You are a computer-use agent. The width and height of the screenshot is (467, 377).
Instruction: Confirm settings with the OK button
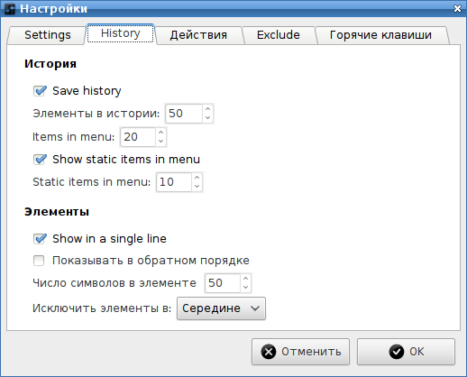click(406, 352)
